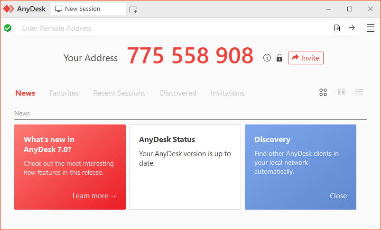
Task: Open a new session tab with plus-monitor icon
Action: pyautogui.click(x=133, y=9)
